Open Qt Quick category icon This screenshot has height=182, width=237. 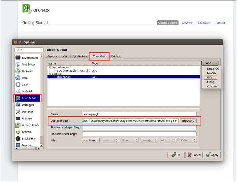(x=18, y=91)
